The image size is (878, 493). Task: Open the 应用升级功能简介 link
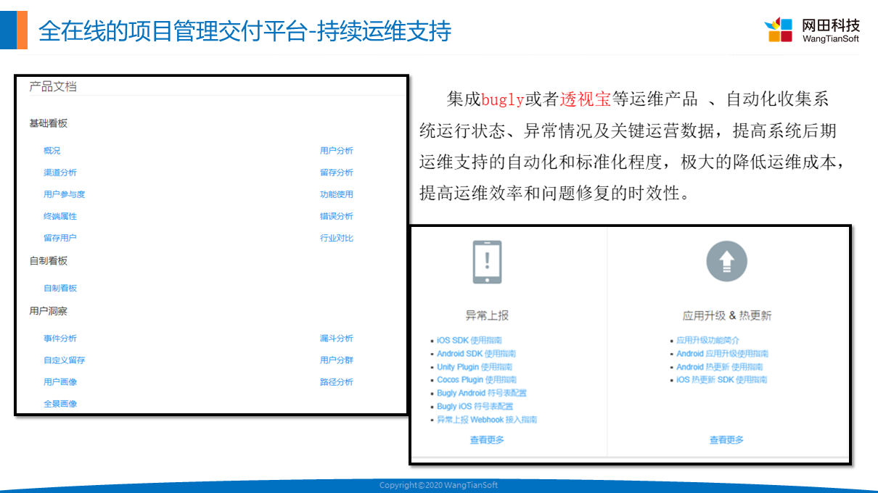(707, 341)
